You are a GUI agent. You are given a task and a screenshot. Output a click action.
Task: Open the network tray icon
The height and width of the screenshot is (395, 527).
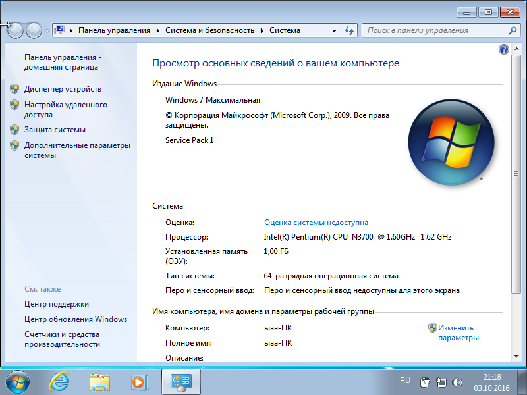(441, 382)
